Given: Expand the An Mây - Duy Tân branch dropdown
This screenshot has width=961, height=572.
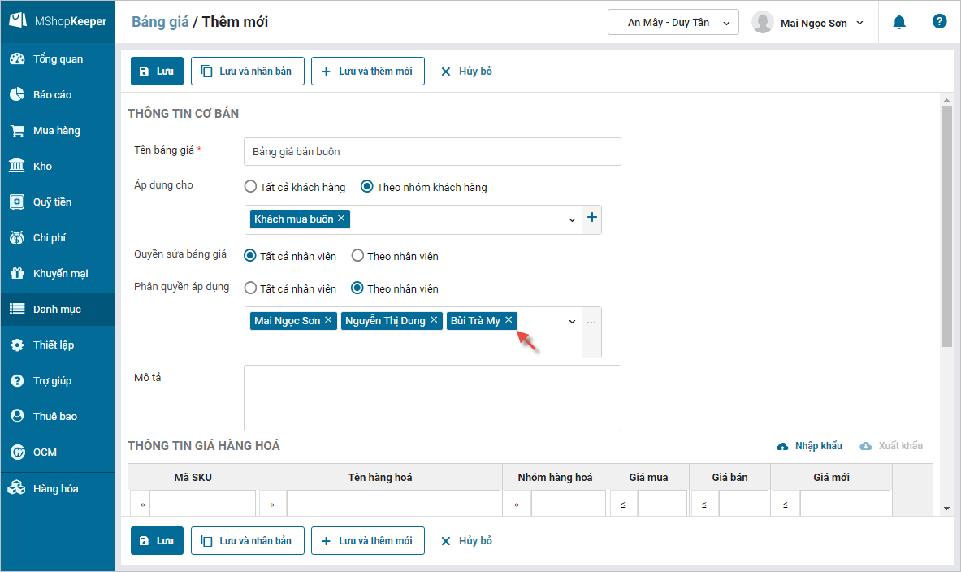Looking at the screenshot, I should 673,23.
